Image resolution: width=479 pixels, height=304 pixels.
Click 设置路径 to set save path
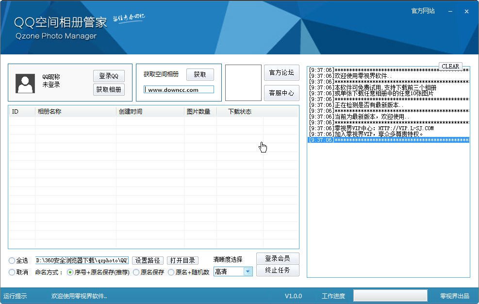click(x=148, y=260)
